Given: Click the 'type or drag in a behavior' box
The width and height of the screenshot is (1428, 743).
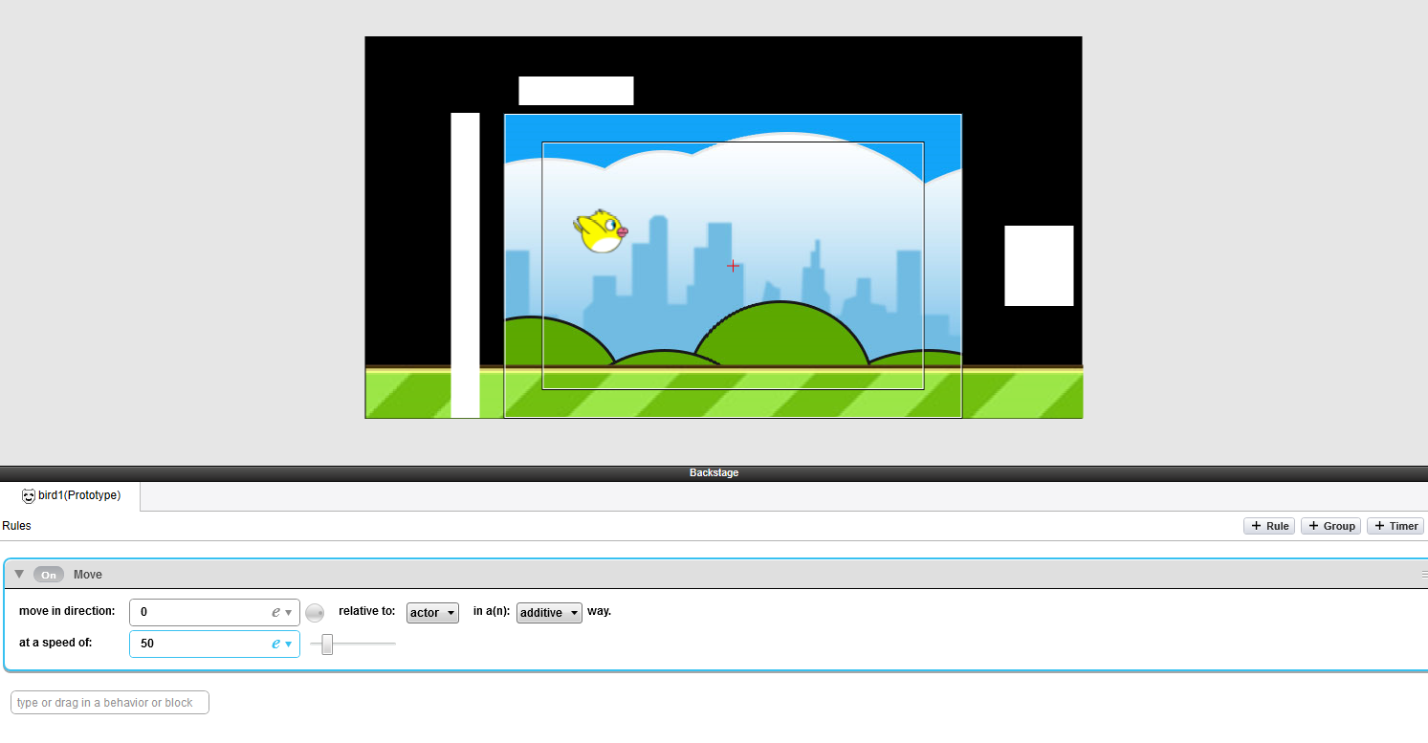Looking at the screenshot, I should pyautogui.click(x=110, y=703).
